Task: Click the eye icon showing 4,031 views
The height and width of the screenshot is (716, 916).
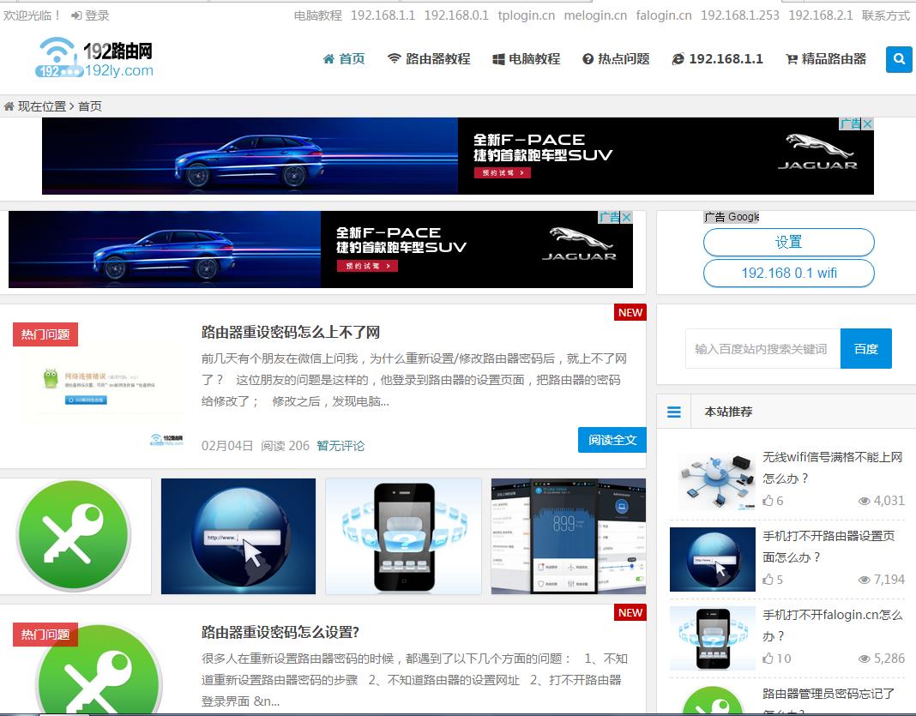Action: 864,501
